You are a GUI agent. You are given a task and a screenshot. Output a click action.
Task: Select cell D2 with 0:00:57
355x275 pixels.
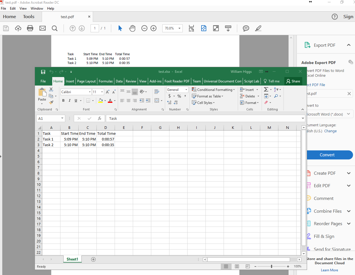point(106,139)
